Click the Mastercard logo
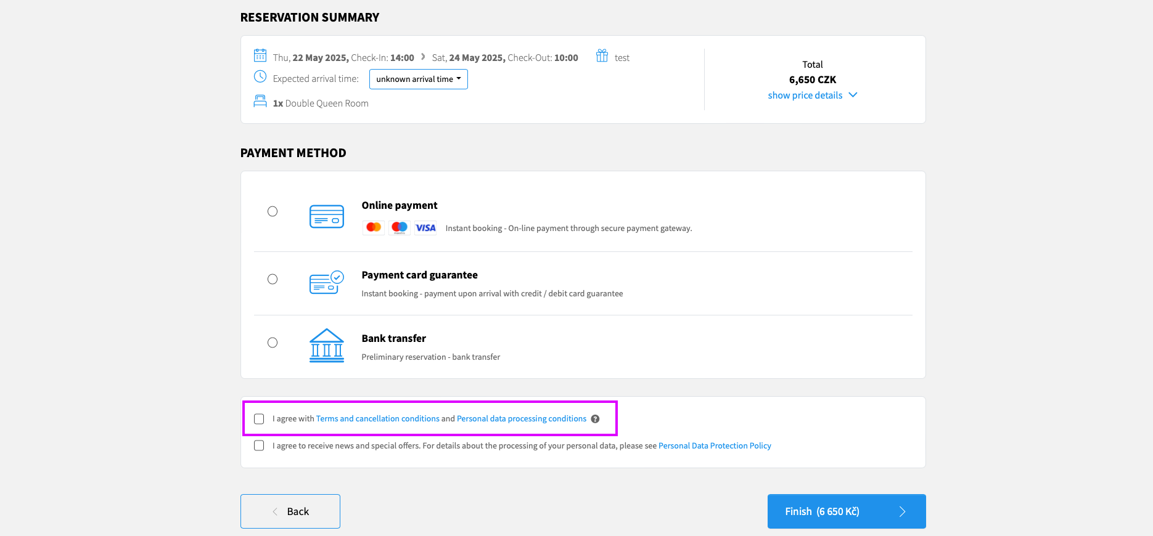 click(374, 227)
